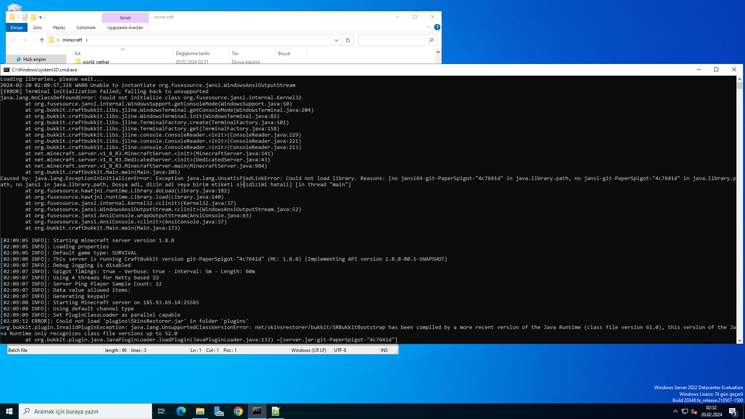Open the notification center icon
The width and height of the screenshot is (745, 419).
click(733, 411)
